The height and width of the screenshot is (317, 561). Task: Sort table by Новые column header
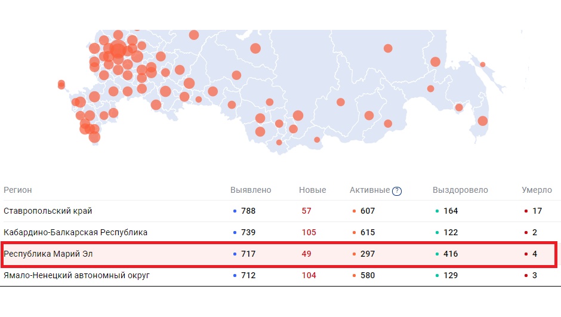[x=312, y=190]
